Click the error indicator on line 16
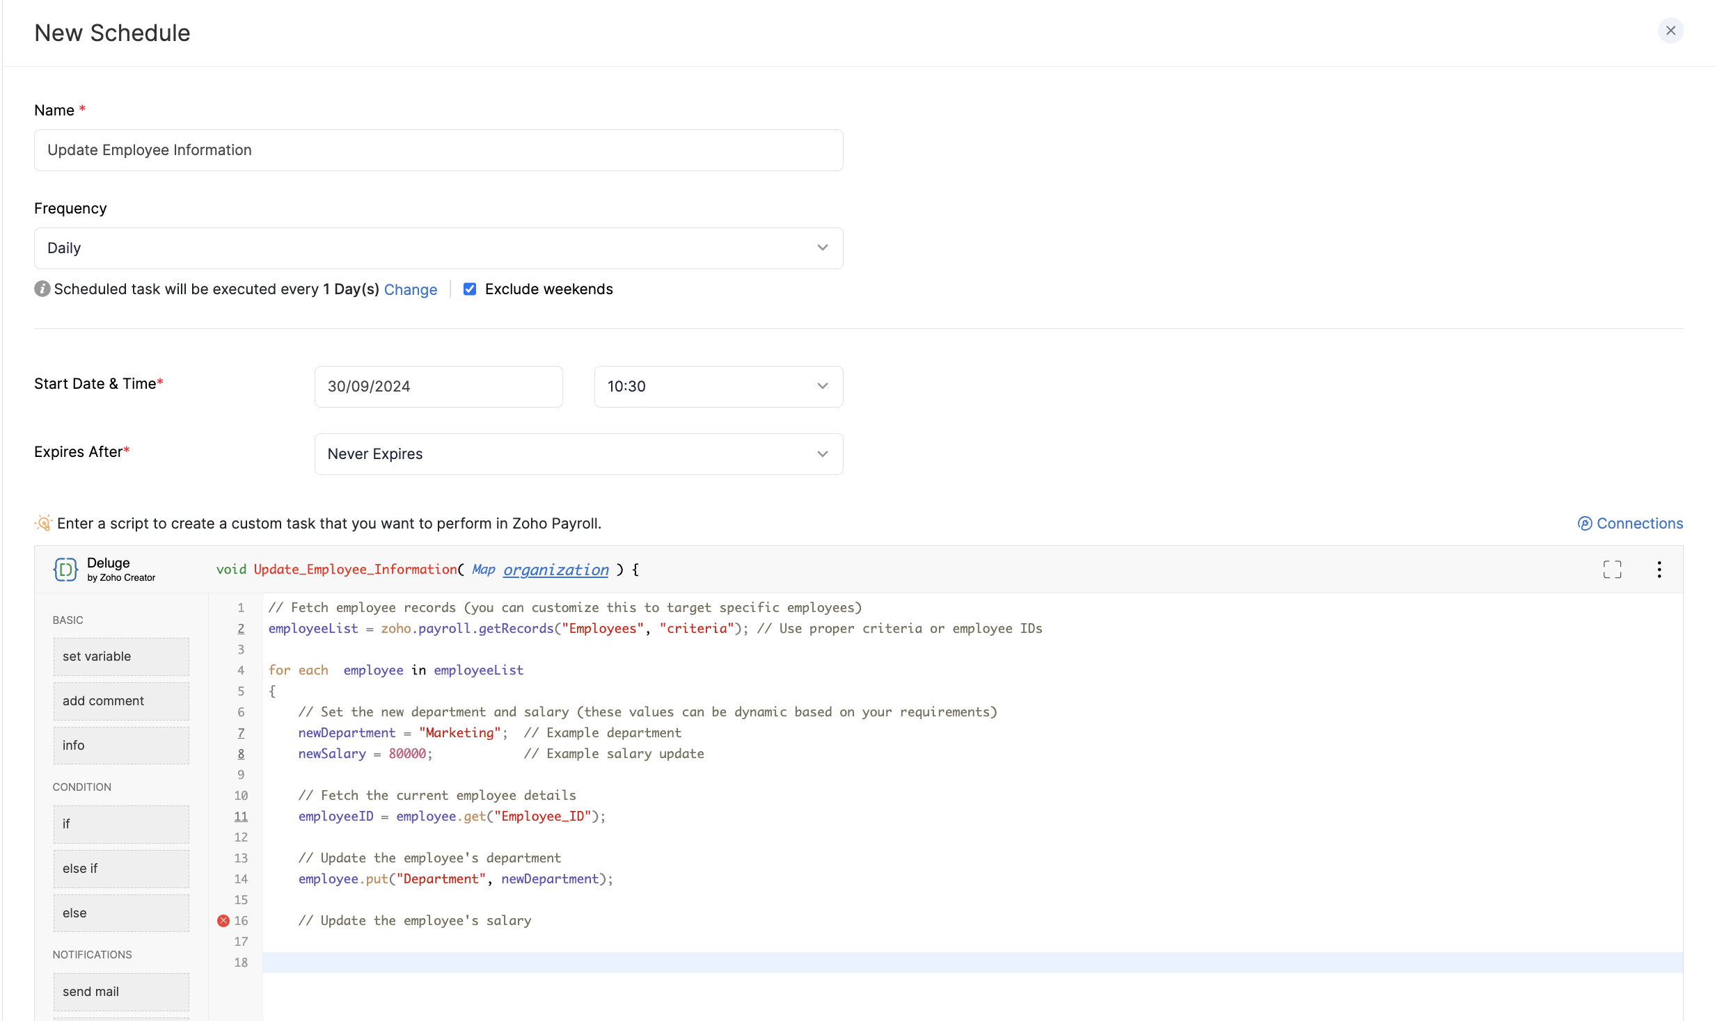The width and height of the screenshot is (1715, 1021). pos(223,920)
